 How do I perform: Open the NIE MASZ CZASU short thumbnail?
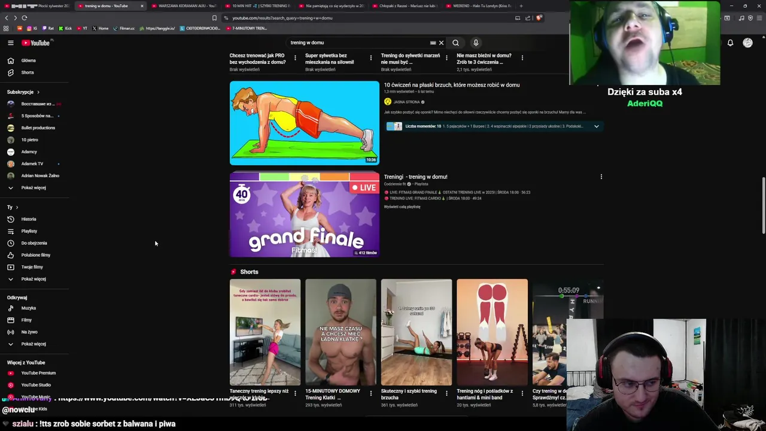341,332
